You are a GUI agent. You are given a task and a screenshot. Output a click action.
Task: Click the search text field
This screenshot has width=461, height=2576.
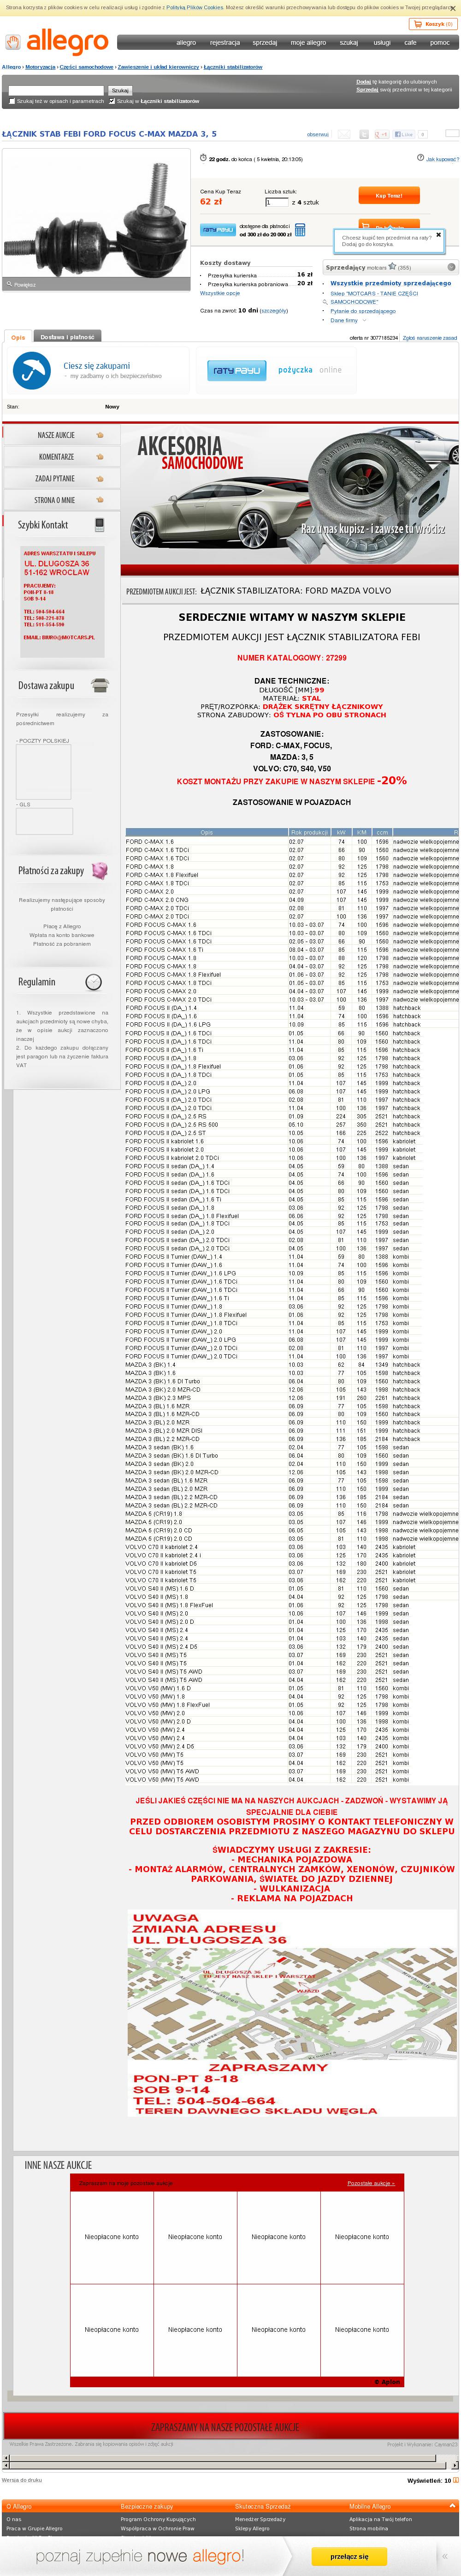[56, 90]
